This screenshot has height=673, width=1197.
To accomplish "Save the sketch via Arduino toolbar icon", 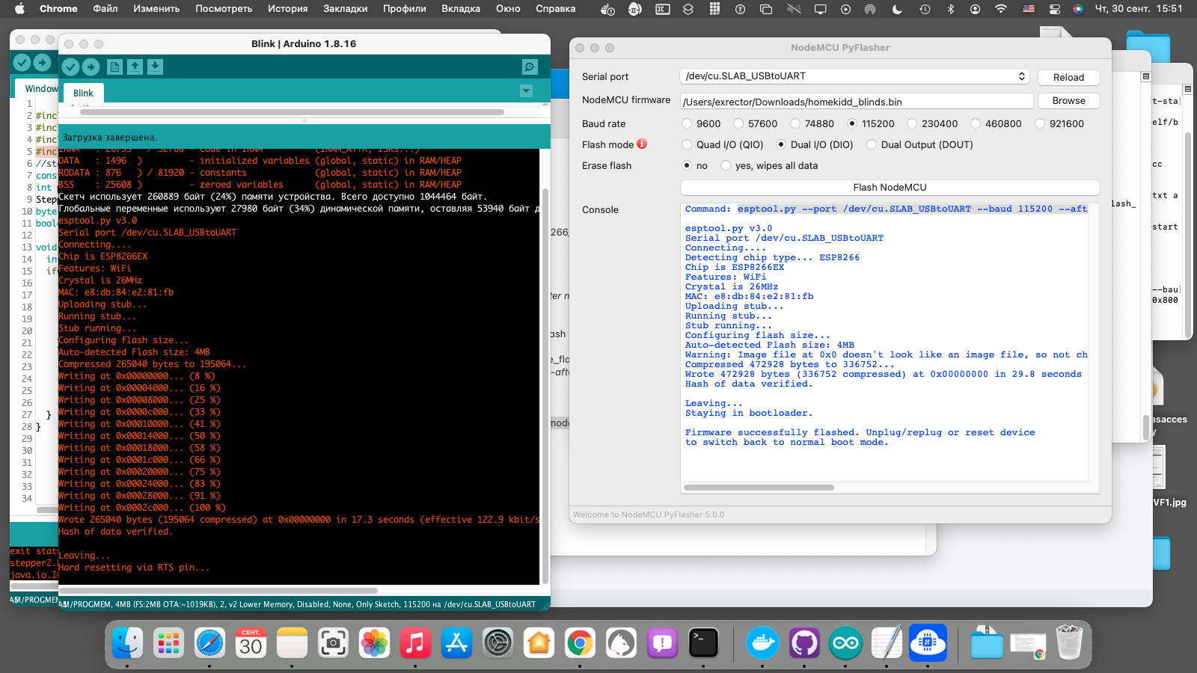I will tap(155, 67).
